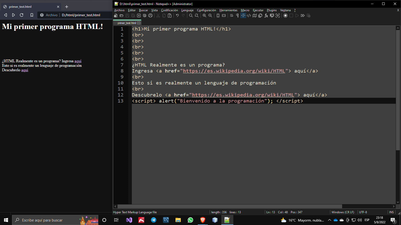Toggle word wrap in Notepad++ toolbar
The image size is (401, 225).
coord(232,15)
